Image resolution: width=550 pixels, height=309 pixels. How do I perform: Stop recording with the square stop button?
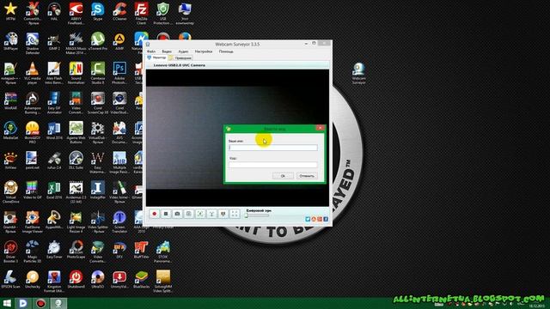click(166, 214)
